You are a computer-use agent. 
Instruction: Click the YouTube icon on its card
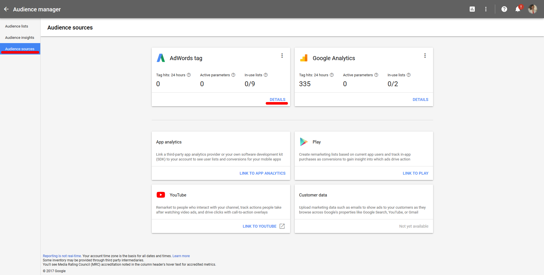point(161,195)
